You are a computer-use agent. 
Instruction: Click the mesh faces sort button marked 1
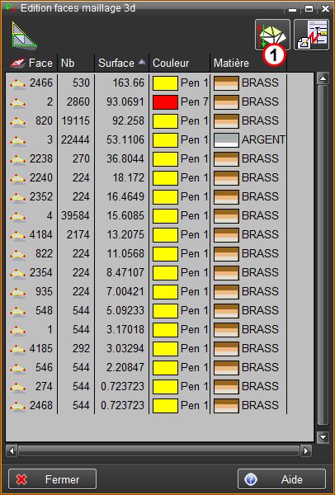[272, 35]
